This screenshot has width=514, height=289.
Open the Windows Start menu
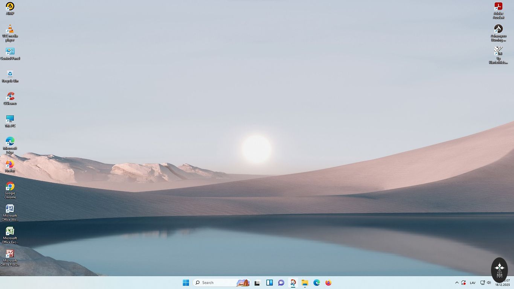point(186,283)
